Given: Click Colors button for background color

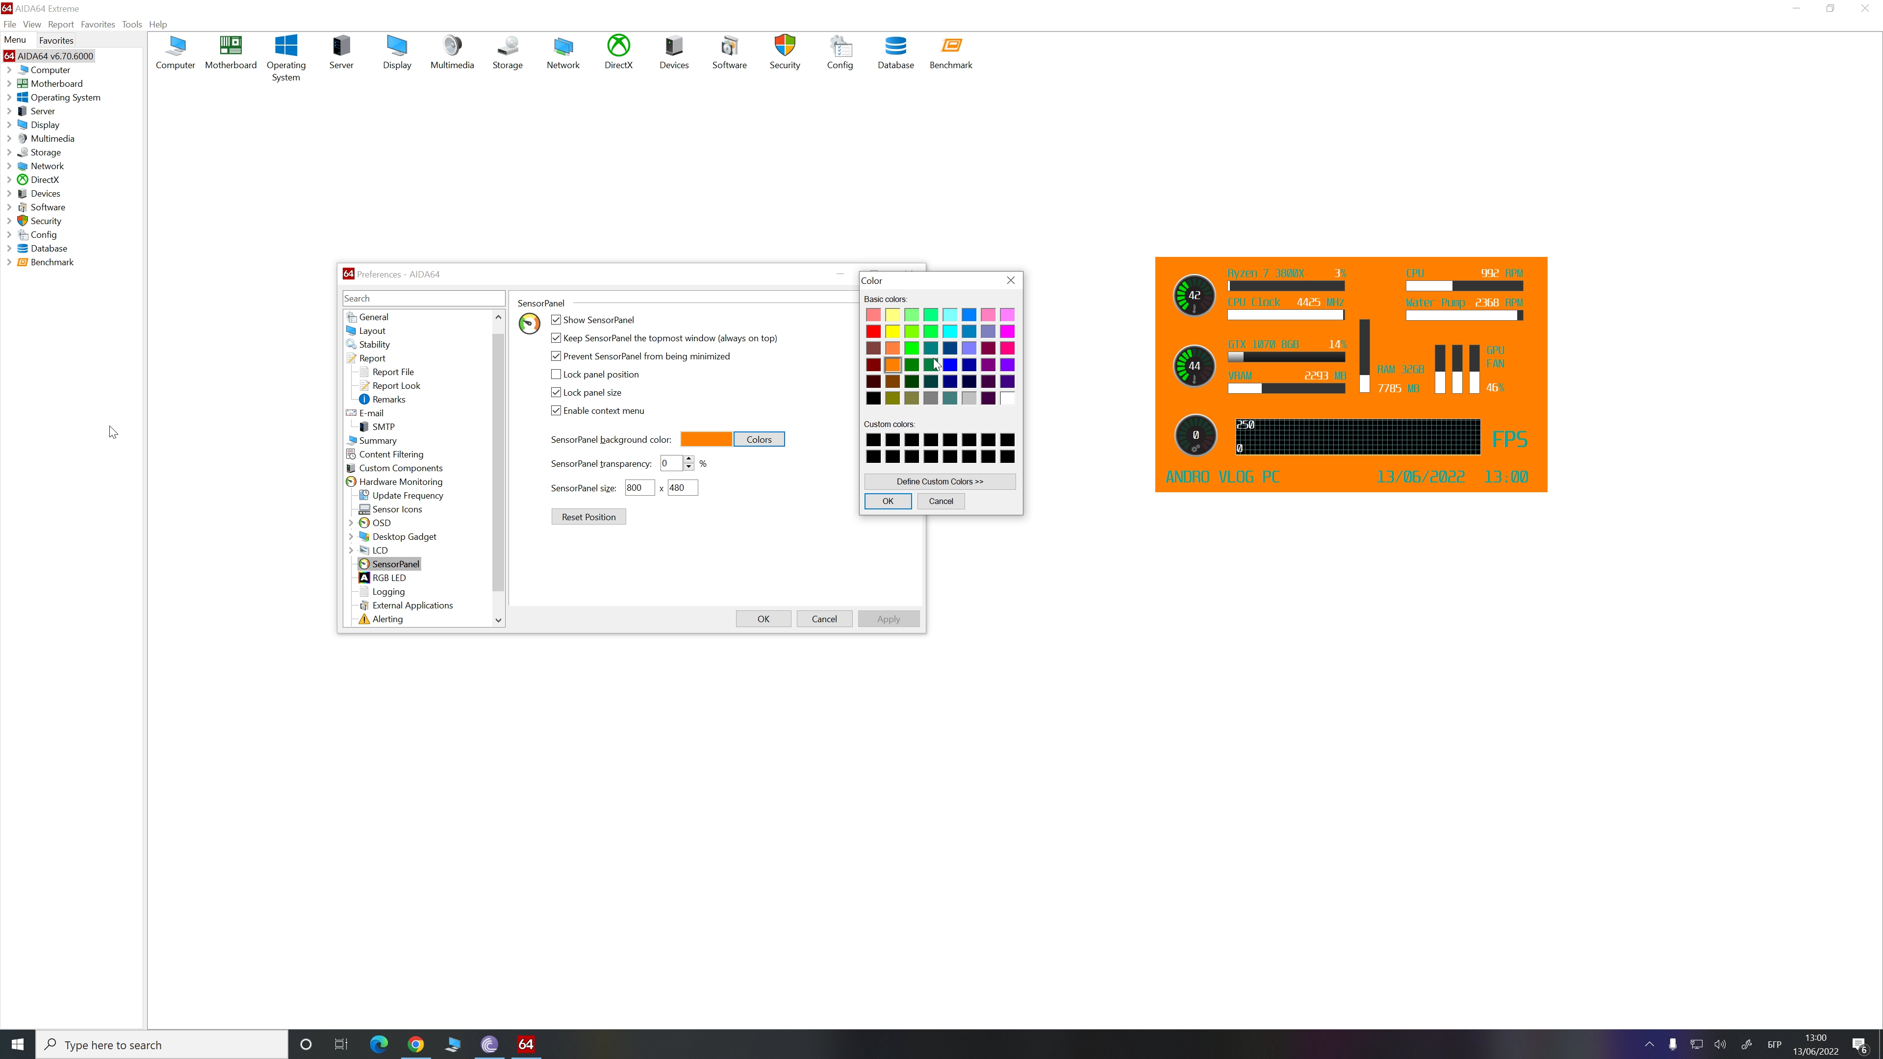Looking at the screenshot, I should (x=759, y=439).
